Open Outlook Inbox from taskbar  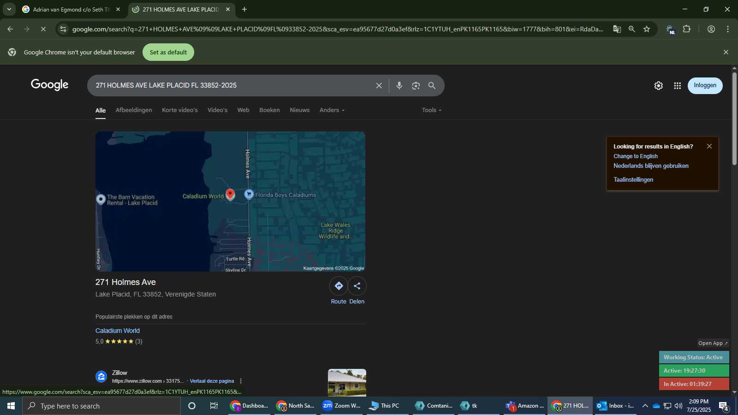616,406
